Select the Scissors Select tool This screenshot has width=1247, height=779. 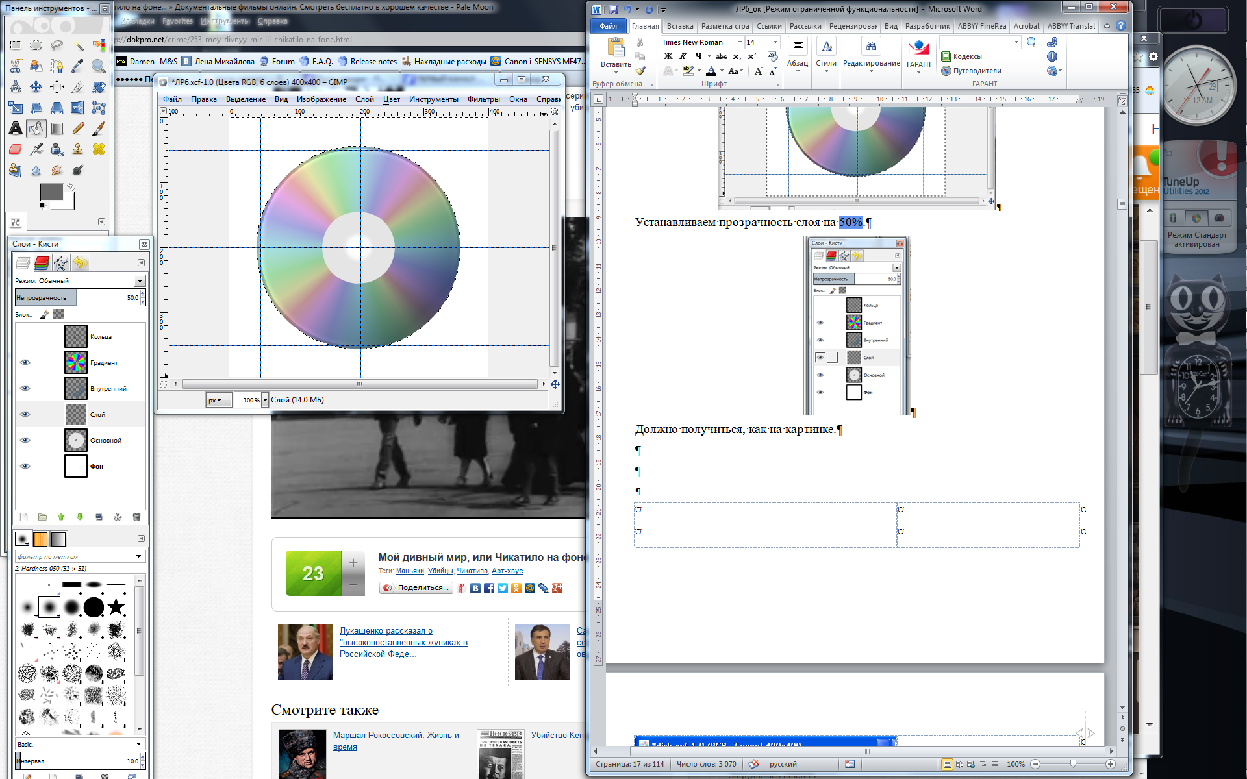(16, 66)
